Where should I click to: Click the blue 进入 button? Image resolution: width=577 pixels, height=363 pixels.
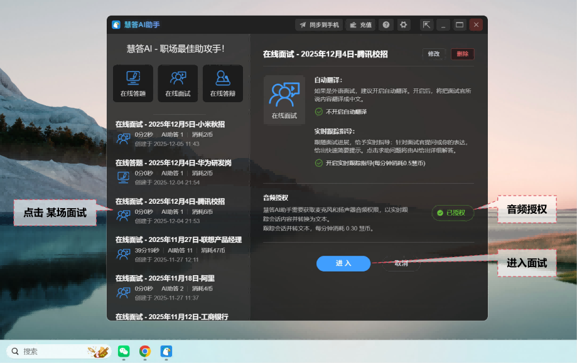pyautogui.click(x=343, y=263)
